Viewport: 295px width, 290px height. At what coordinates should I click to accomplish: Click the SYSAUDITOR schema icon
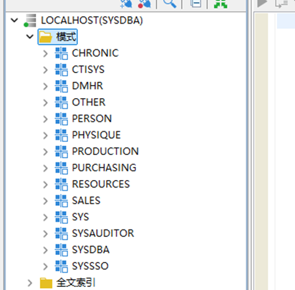(61, 233)
